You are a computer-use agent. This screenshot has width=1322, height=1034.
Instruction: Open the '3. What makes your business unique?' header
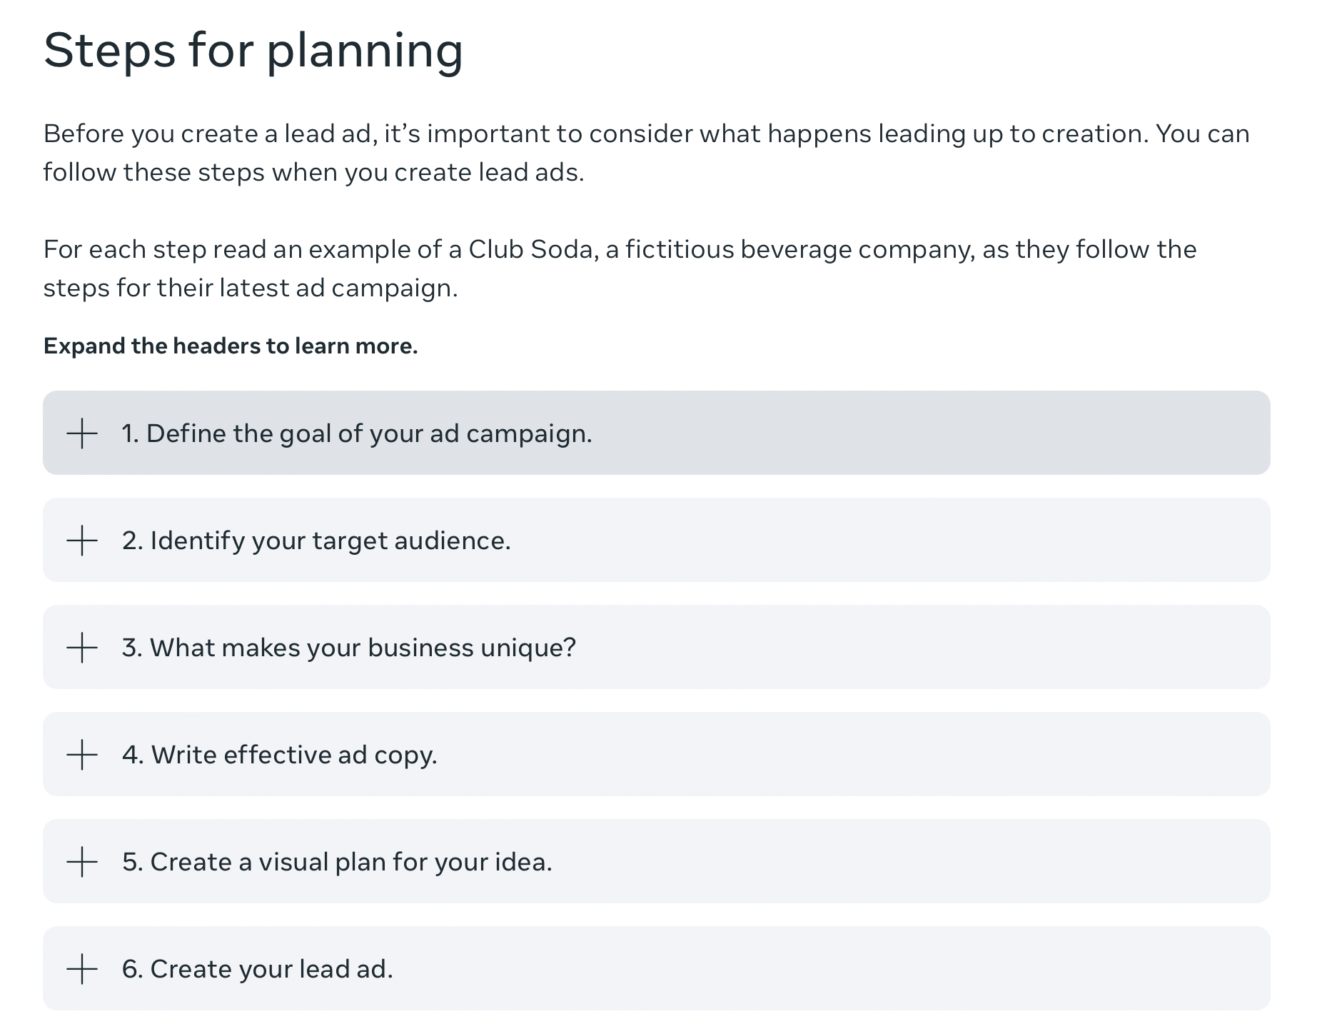348,648
